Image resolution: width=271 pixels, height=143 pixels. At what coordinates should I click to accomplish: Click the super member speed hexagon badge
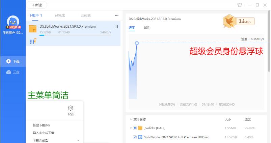click(x=229, y=21)
